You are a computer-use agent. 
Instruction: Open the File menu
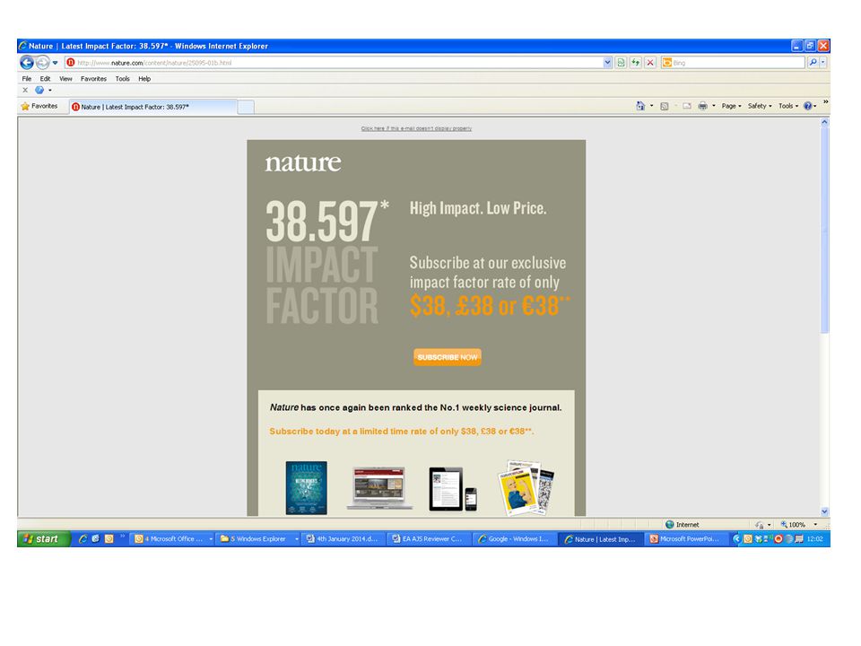[26, 79]
